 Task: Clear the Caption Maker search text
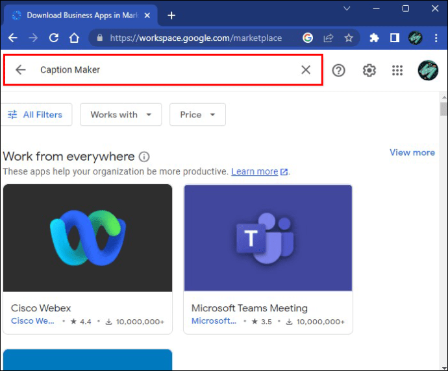tap(306, 69)
